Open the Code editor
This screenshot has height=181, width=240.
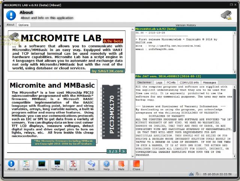point(27,165)
